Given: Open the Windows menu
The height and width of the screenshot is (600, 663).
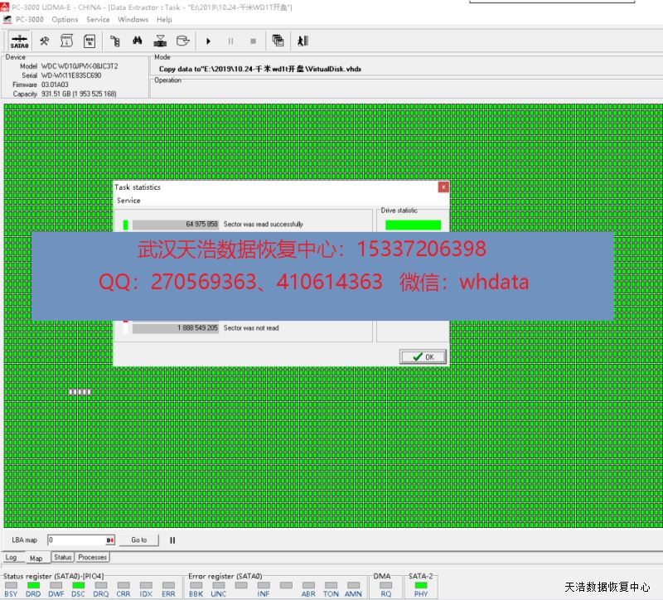Looking at the screenshot, I should tap(133, 19).
